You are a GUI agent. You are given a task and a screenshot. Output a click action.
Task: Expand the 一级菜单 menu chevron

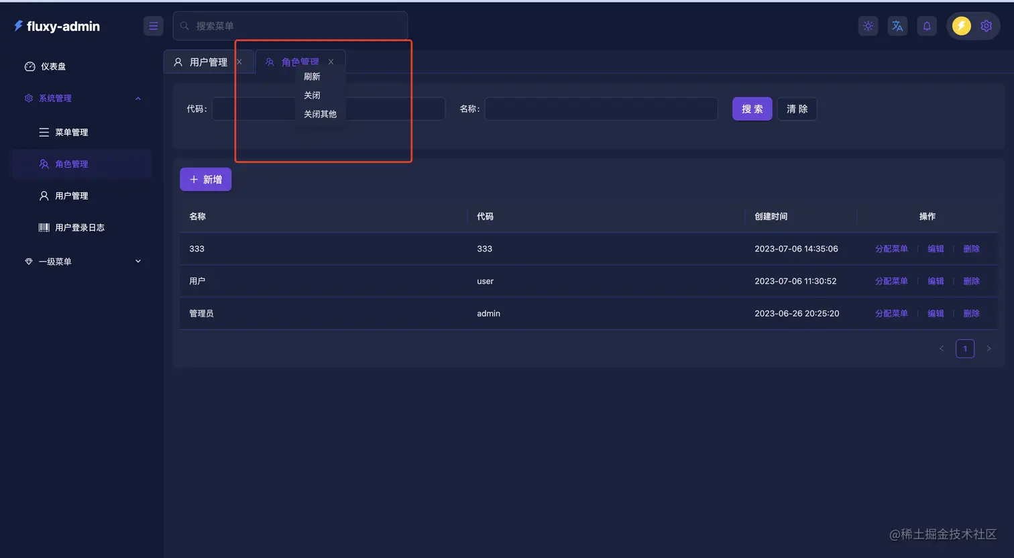coord(138,262)
